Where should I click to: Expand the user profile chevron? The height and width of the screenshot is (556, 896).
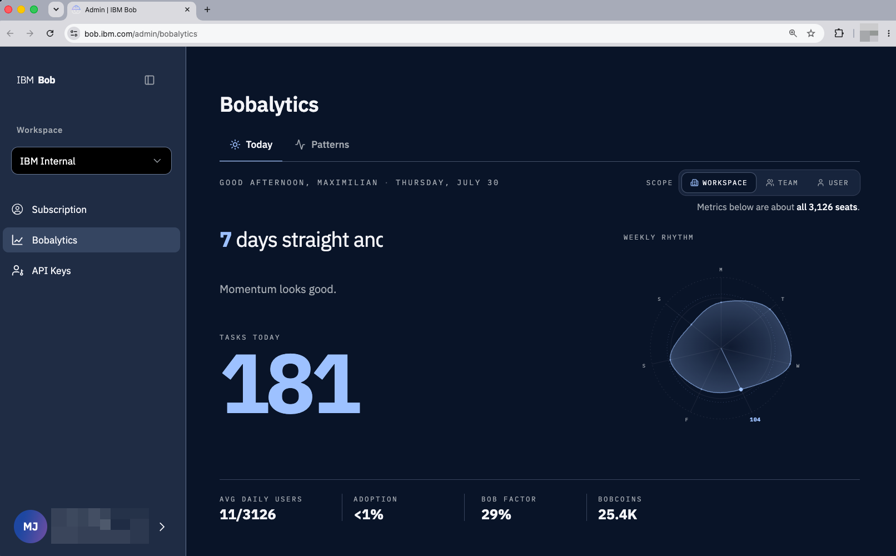pyautogui.click(x=162, y=527)
